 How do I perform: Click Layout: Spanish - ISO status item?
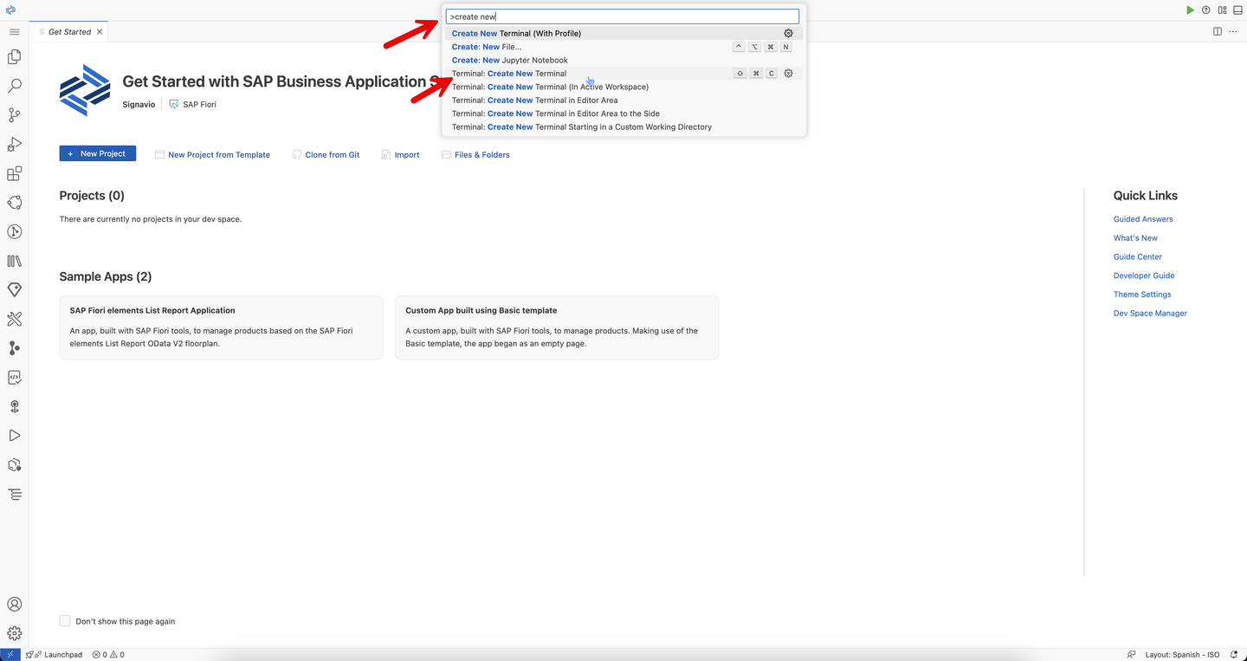click(x=1182, y=654)
